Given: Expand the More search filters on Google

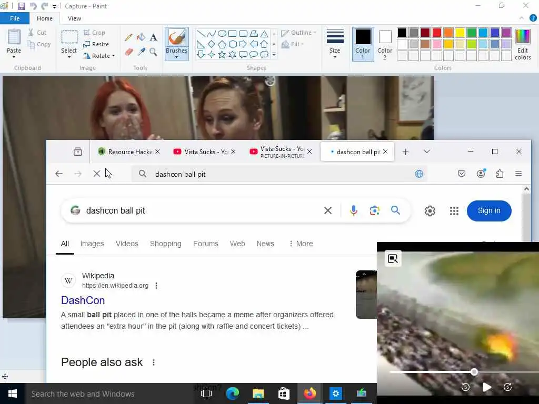Looking at the screenshot, I should click(x=301, y=244).
